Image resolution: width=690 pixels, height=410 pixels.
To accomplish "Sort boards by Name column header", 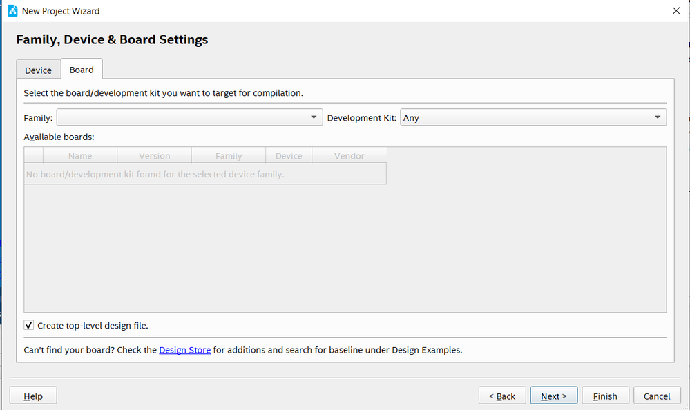I will tap(80, 156).
